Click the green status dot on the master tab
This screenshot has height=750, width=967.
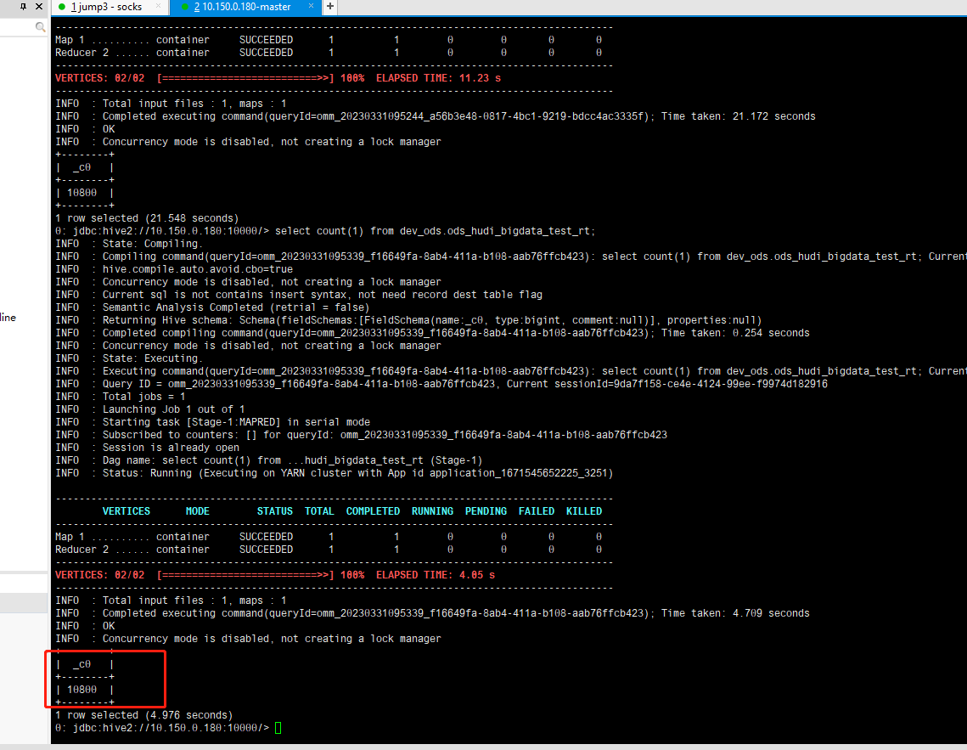[x=185, y=7]
